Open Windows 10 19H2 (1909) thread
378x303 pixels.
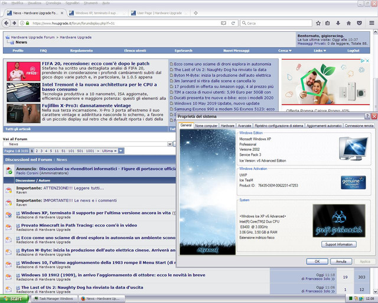pyautogui.click(x=113, y=275)
